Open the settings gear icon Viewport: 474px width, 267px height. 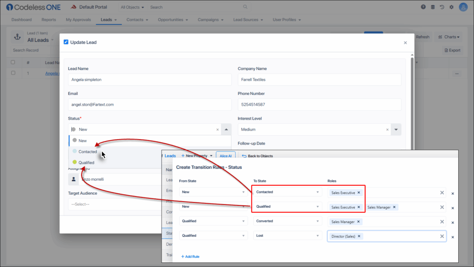click(x=451, y=7)
